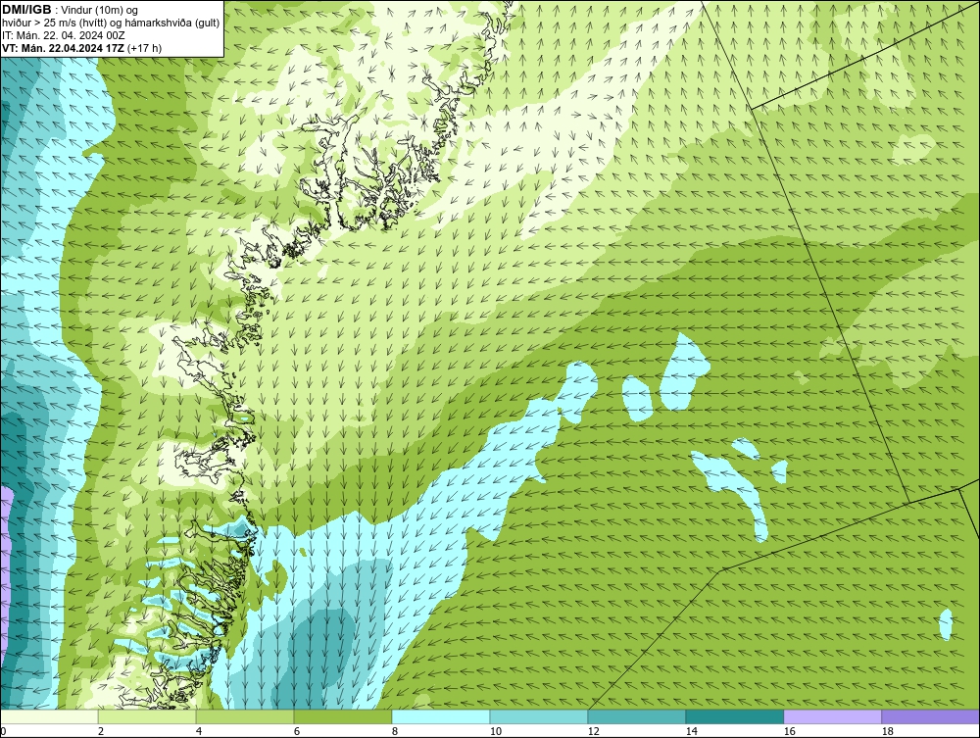Click the 'VT: Mán. 22.04.2024 17Z' valid time line
This screenshot has height=738, width=980.
(x=82, y=48)
